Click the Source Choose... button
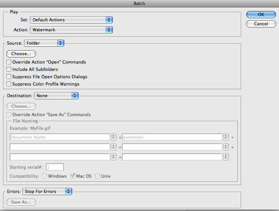Screen dimensions: 279x211 click(x=21, y=54)
